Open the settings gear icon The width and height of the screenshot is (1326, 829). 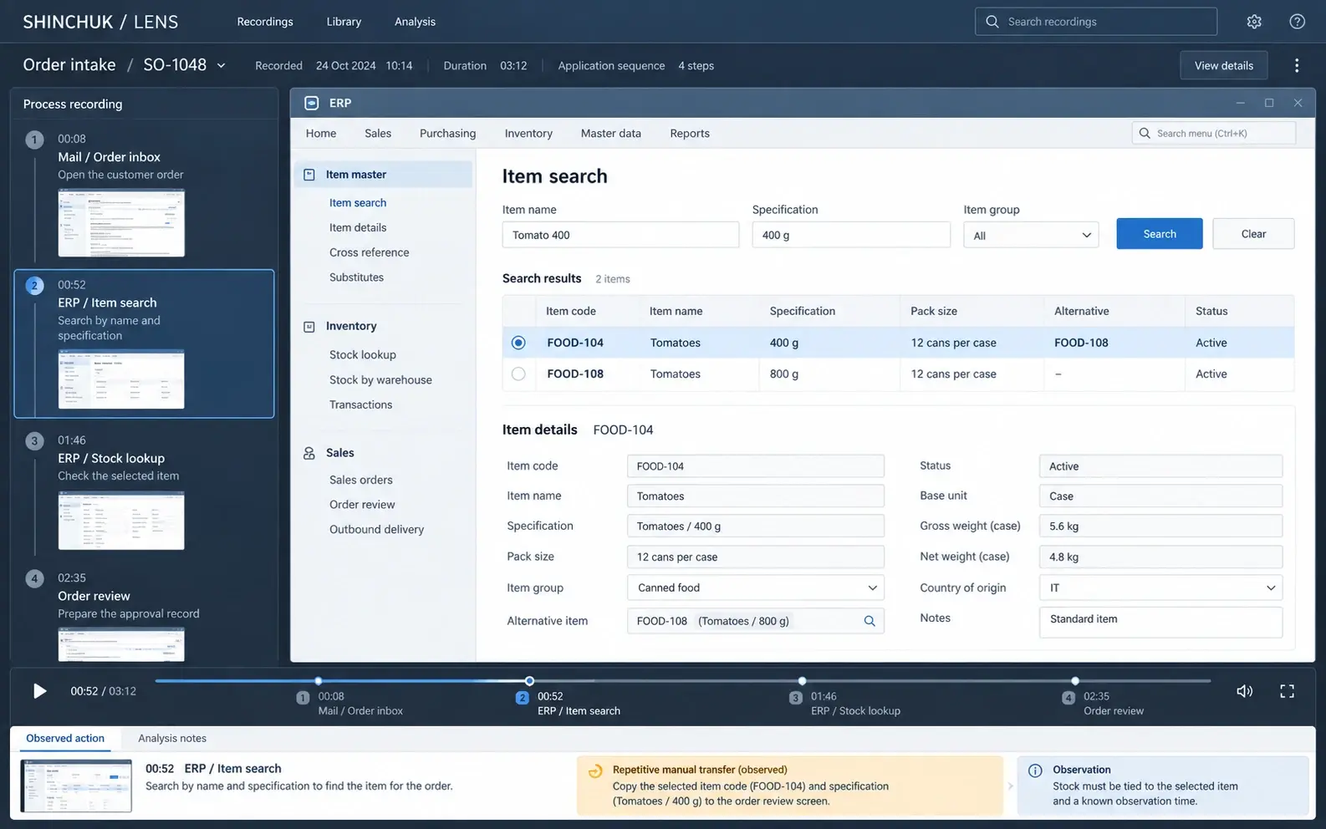tap(1254, 22)
